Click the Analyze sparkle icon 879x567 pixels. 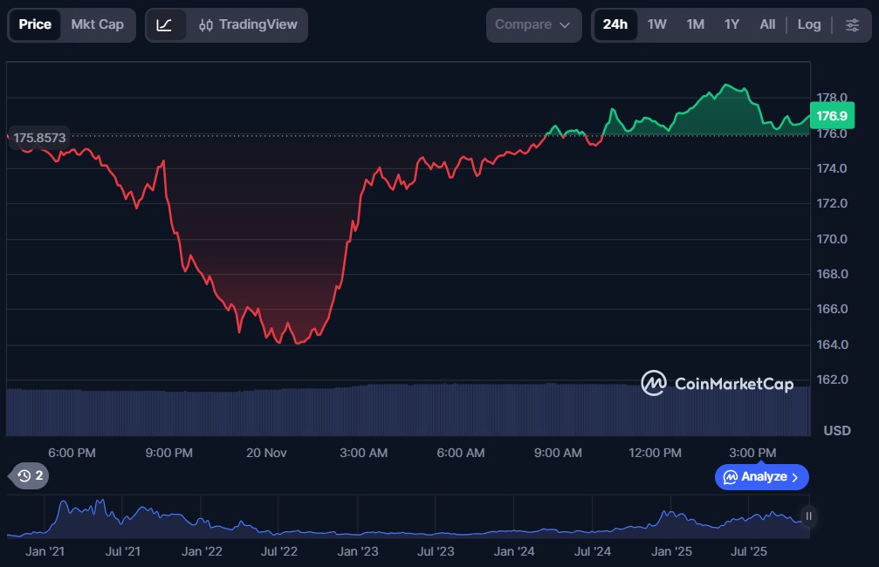(730, 477)
